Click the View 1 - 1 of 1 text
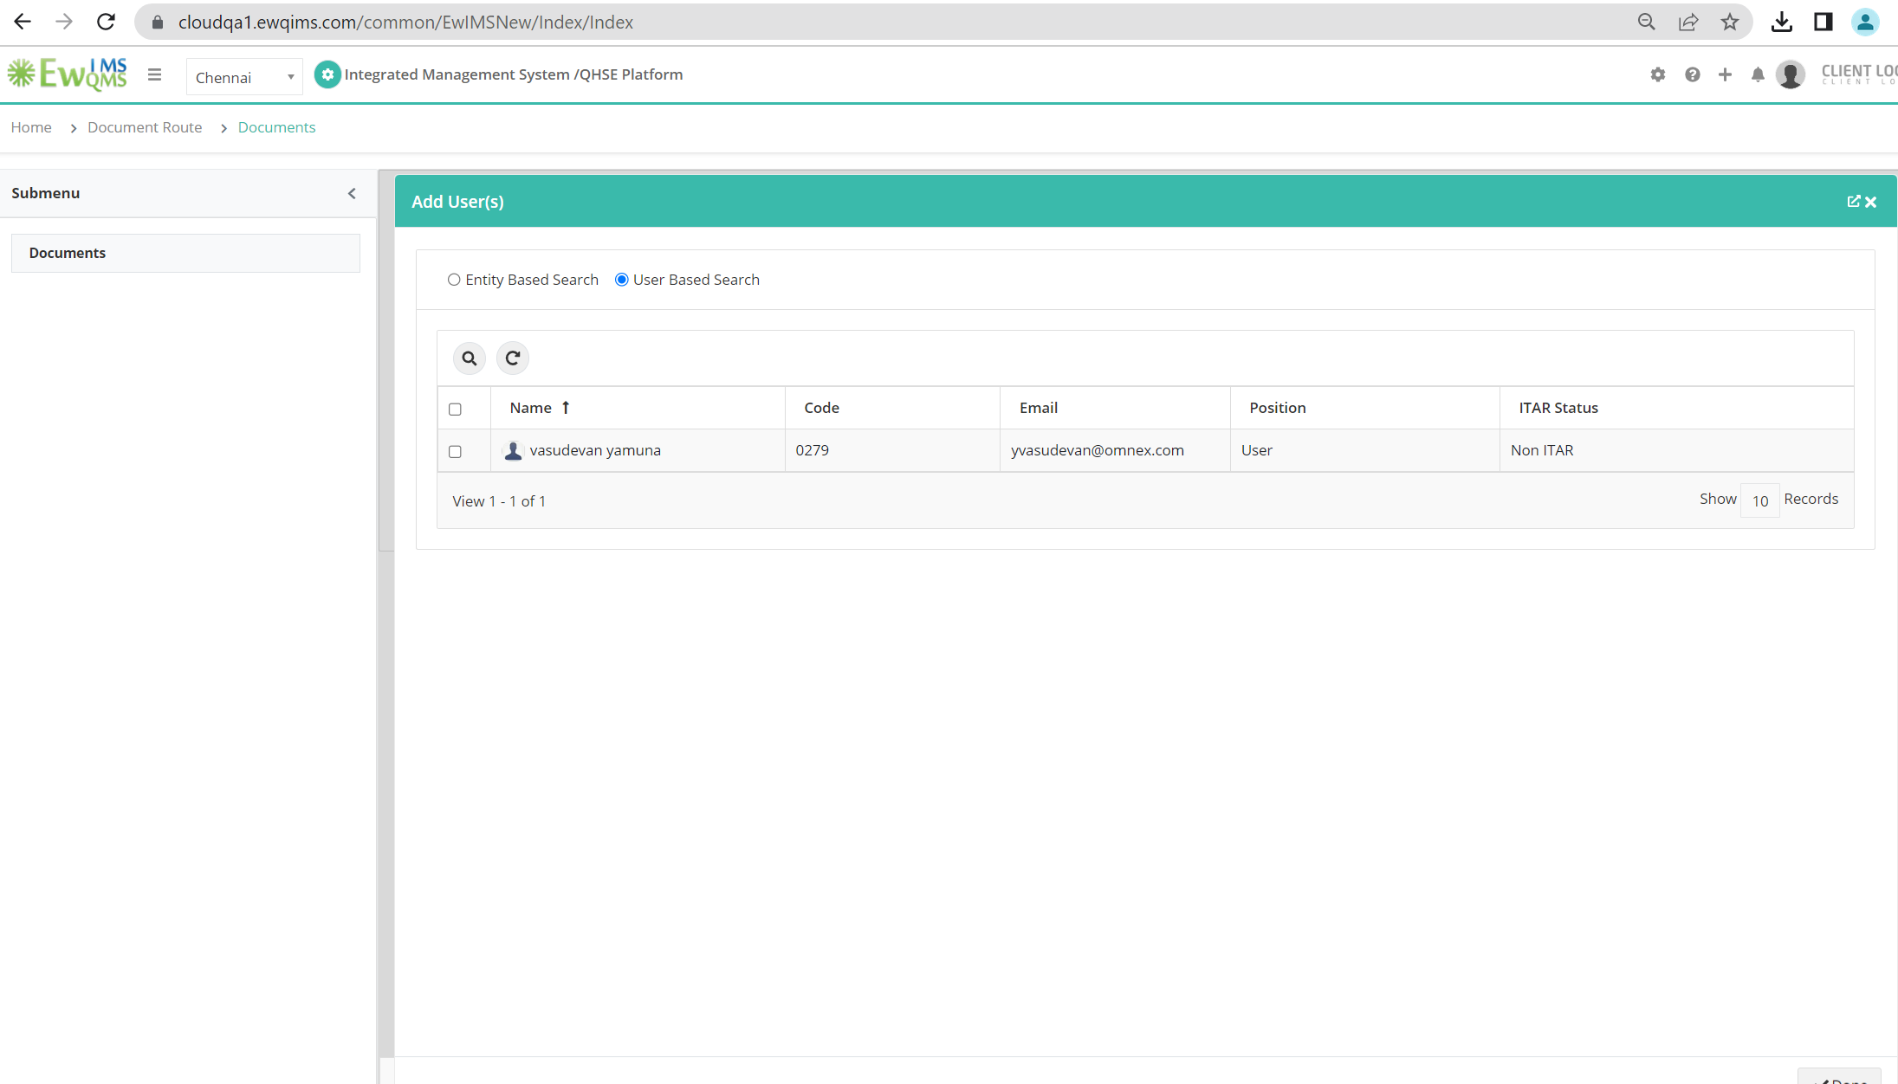Viewport: 1898px width, 1084px height. [499, 501]
